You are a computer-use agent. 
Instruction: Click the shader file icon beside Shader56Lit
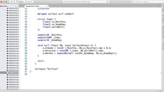[x=7, y=75]
